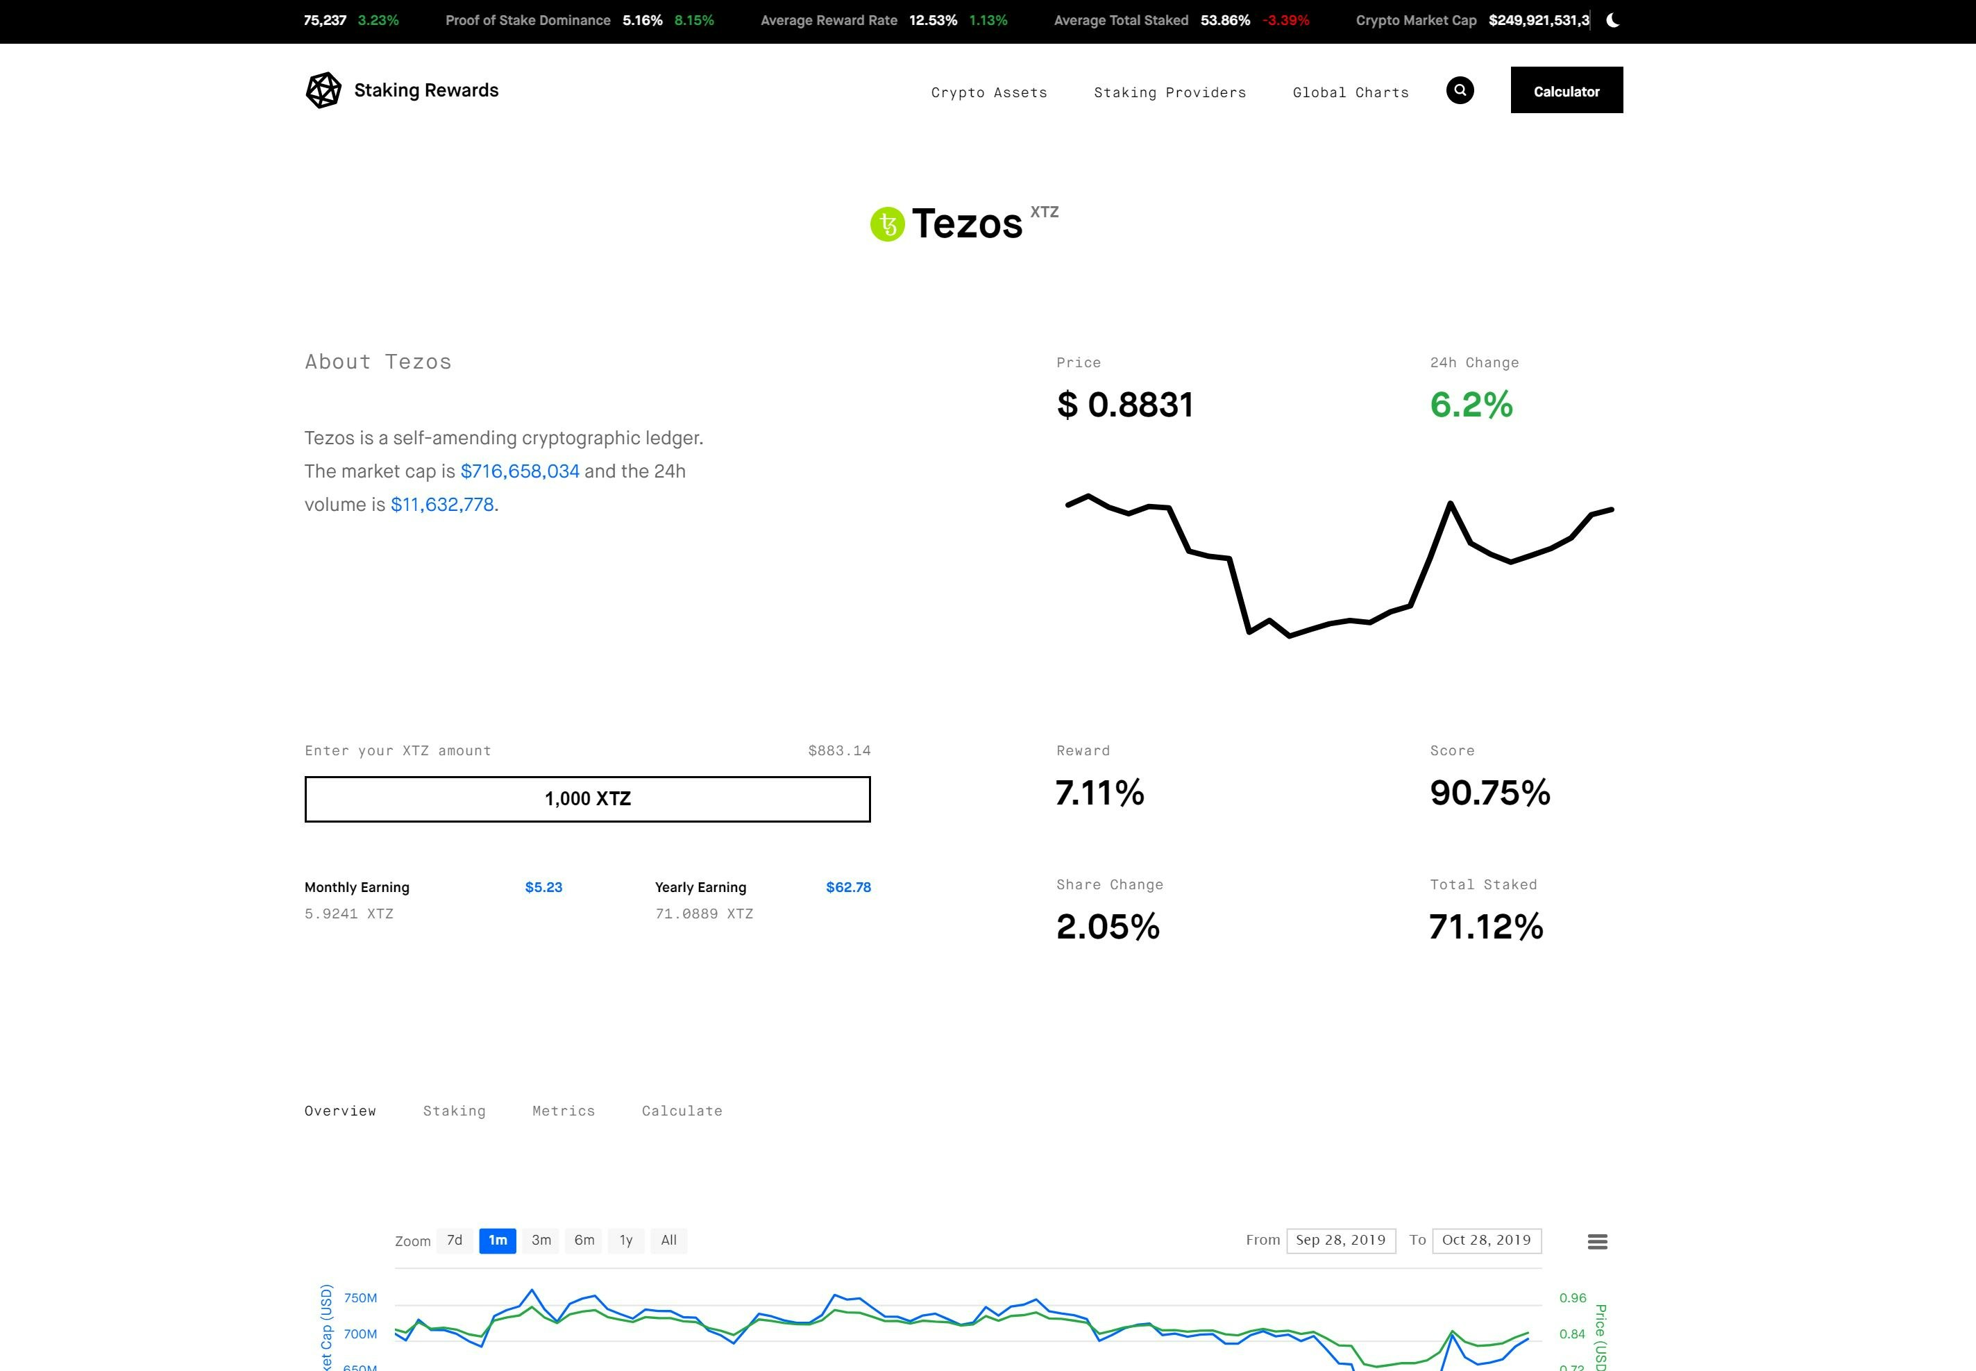
Task: Navigate to Global Charts
Action: 1350,93
